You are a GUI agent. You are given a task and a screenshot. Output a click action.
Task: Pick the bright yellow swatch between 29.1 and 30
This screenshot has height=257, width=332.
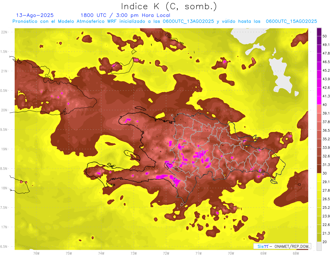(x=319, y=177)
